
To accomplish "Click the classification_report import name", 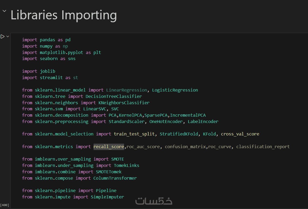I will [x=263, y=147].
